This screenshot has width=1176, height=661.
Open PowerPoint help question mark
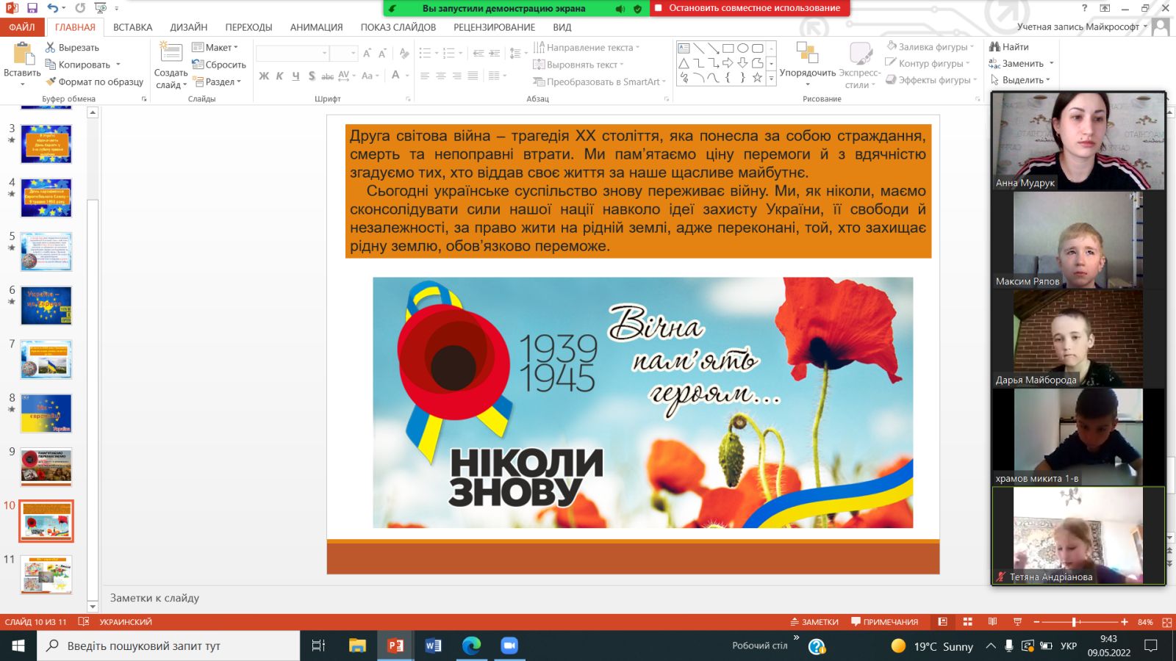[x=1084, y=8]
